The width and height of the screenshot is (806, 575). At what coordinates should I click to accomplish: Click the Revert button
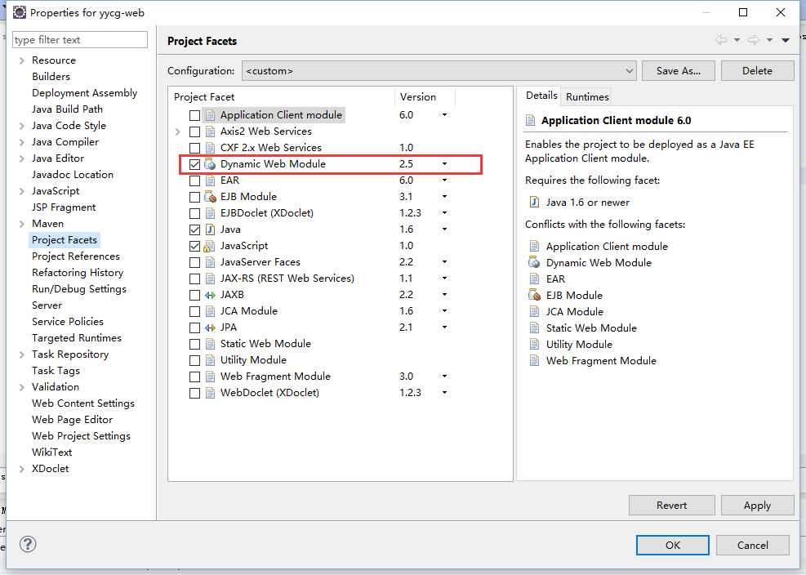671,505
